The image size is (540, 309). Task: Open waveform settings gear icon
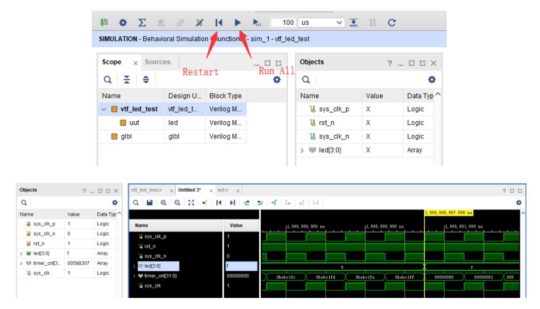click(x=519, y=203)
